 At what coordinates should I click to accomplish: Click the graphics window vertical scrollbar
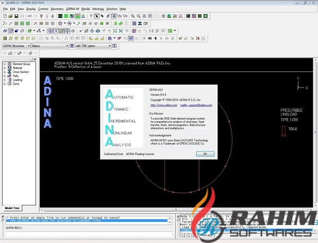[x=315, y=133]
